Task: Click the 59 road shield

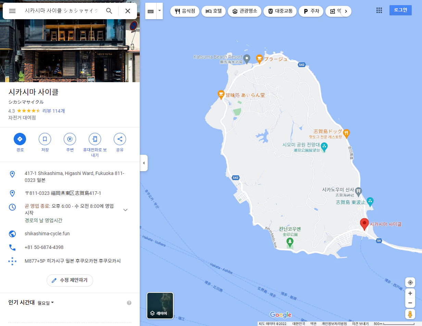Action: click(379, 241)
